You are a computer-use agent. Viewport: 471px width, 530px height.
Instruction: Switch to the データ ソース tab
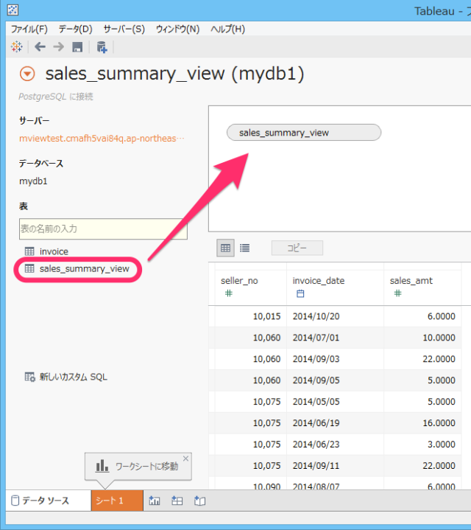(49, 501)
